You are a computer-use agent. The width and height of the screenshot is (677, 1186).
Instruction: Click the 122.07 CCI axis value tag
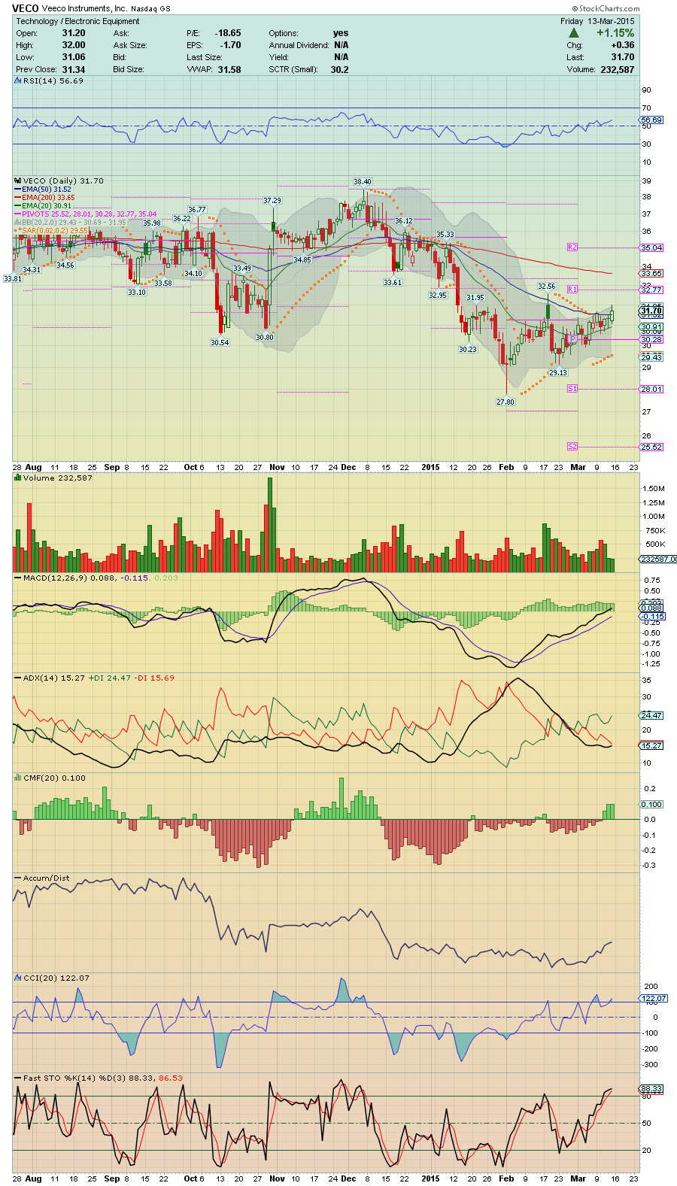point(654,999)
